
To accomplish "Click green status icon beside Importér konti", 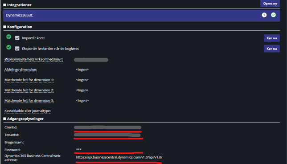I will click(8, 37).
